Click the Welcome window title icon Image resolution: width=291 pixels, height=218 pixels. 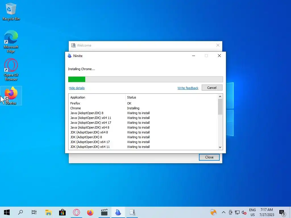[x=74, y=45]
